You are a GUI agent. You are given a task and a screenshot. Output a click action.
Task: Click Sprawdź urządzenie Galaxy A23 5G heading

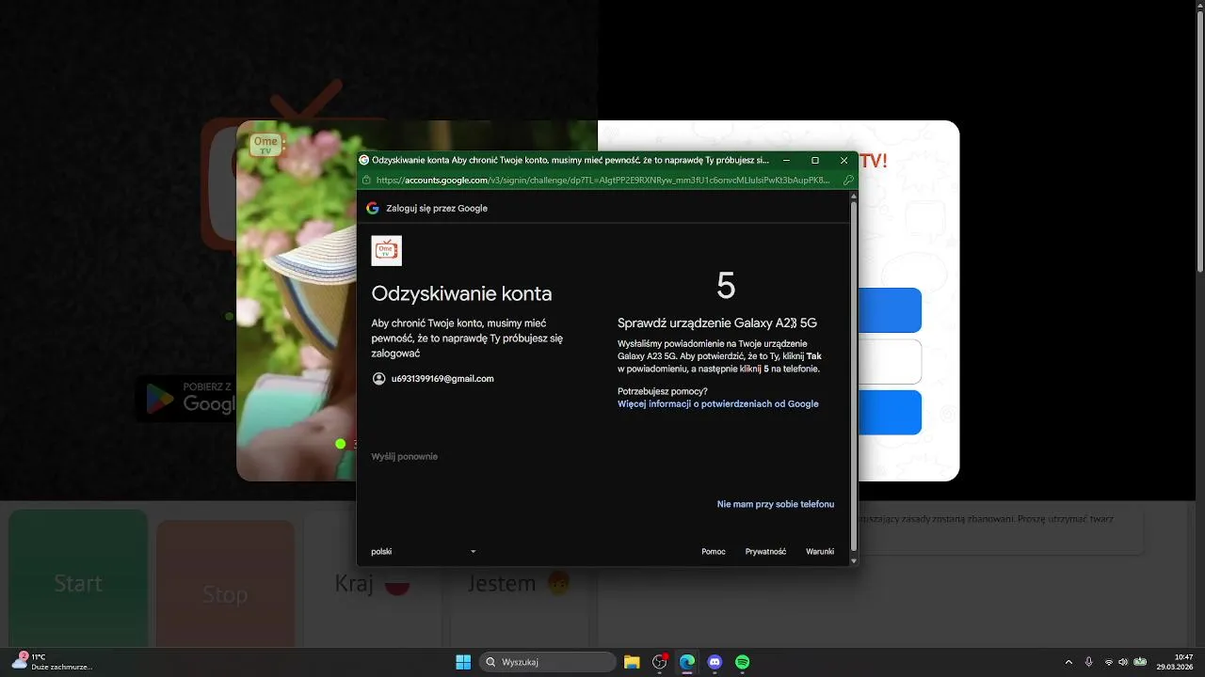click(717, 323)
